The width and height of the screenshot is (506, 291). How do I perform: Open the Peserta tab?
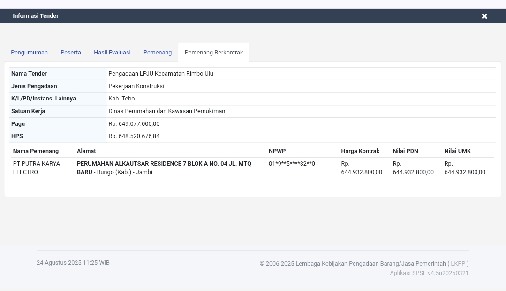pos(70,52)
